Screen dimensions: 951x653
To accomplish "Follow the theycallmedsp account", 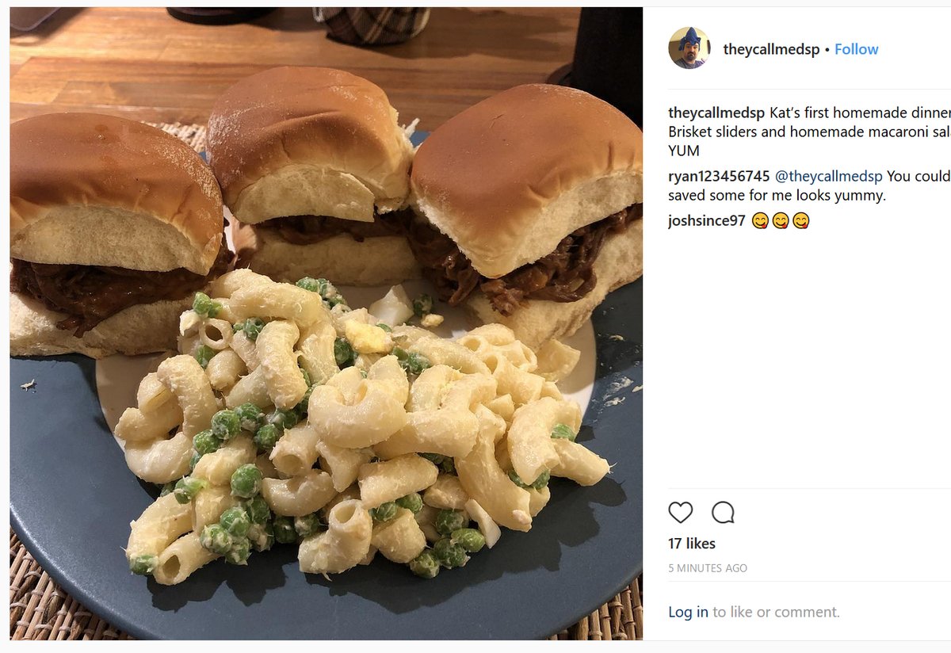I will pyautogui.click(x=856, y=49).
